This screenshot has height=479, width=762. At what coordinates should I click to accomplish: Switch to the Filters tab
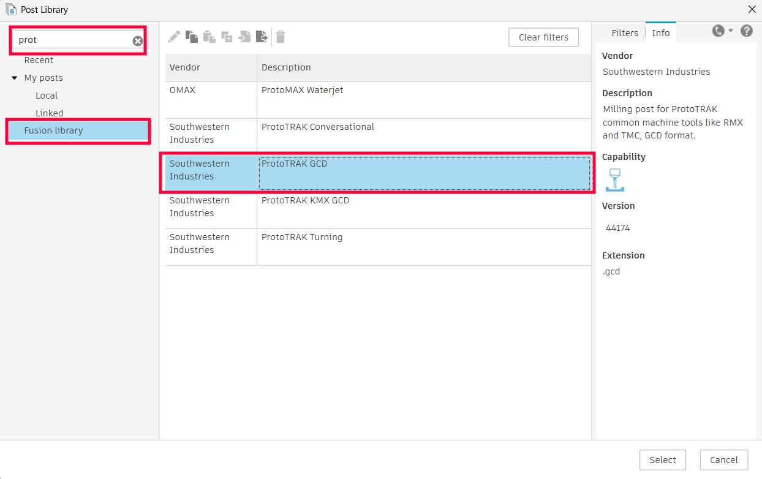[x=625, y=33]
